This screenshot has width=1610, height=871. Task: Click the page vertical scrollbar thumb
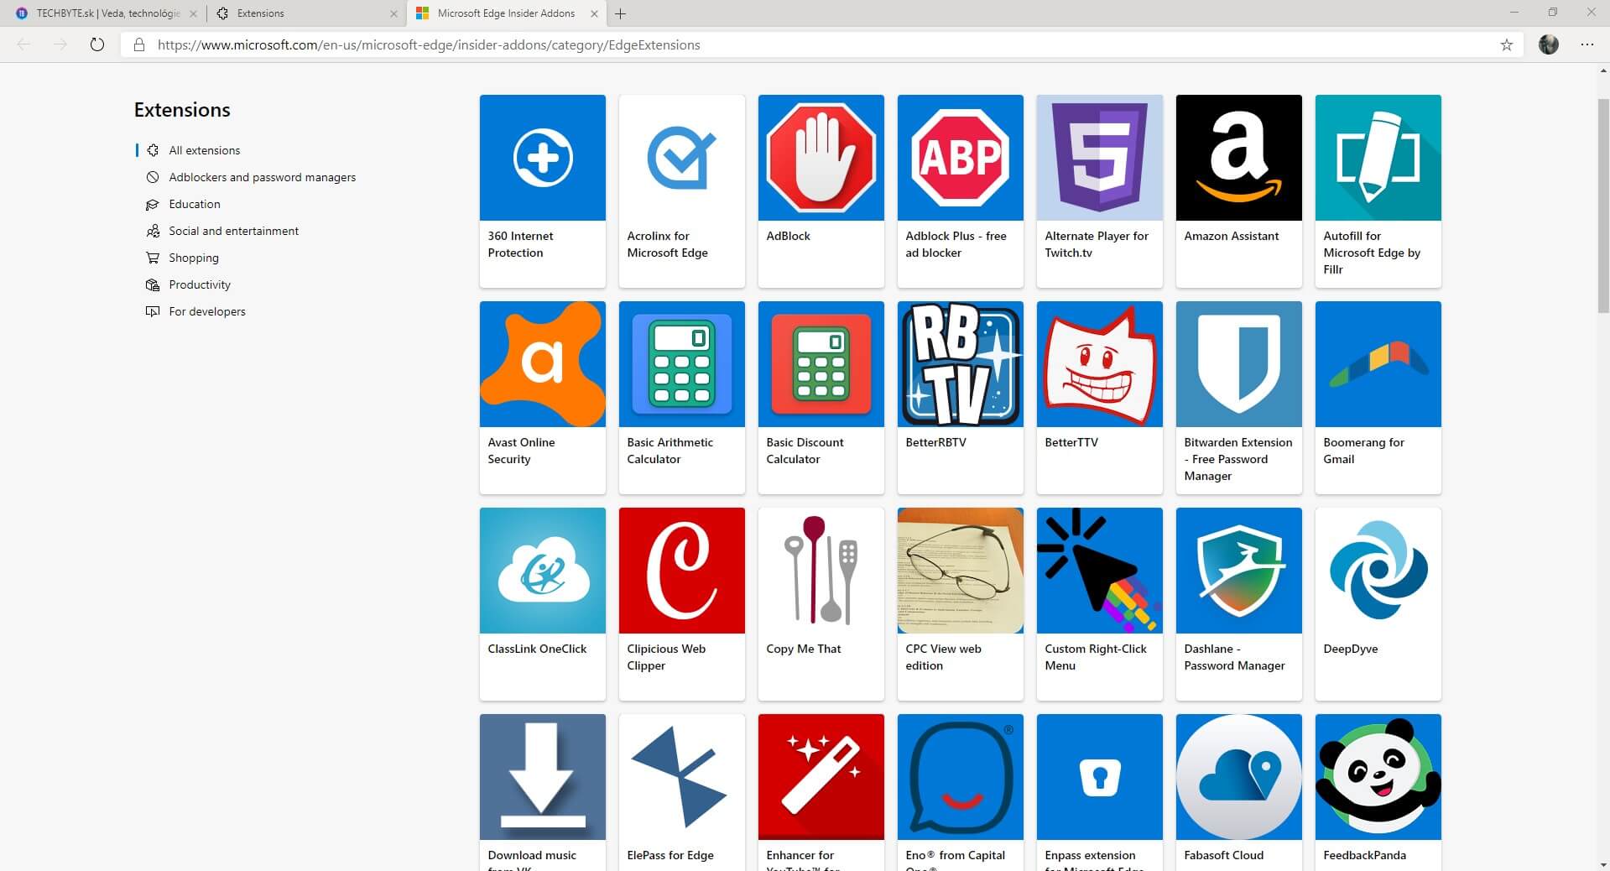click(x=1603, y=206)
